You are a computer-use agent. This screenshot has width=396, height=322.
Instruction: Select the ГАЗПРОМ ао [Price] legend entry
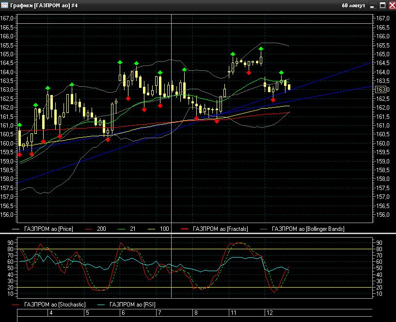click(x=48, y=228)
